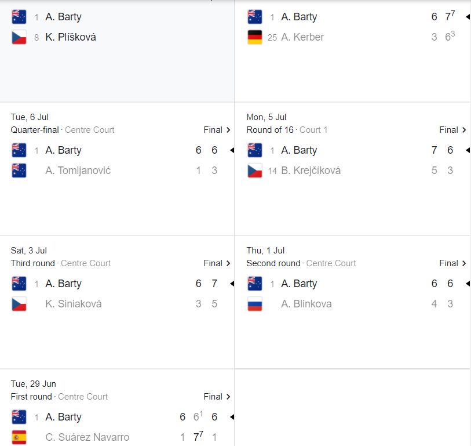Expand the Quarter-final match Final chevron
The image size is (471, 446).
click(228, 130)
